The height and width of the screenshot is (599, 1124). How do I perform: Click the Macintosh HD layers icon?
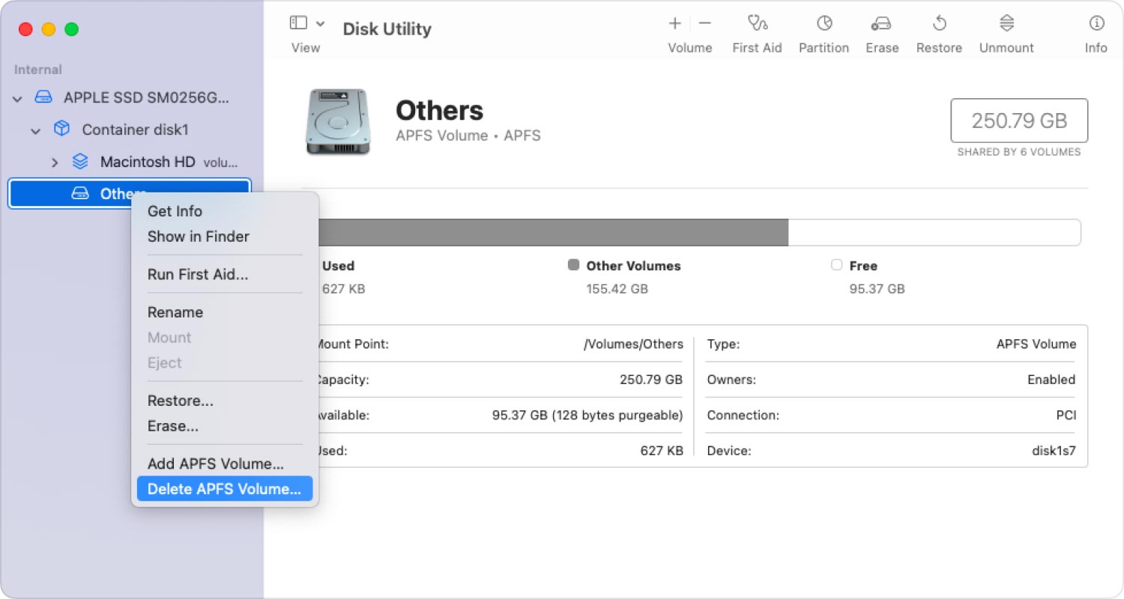pos(80,162)
